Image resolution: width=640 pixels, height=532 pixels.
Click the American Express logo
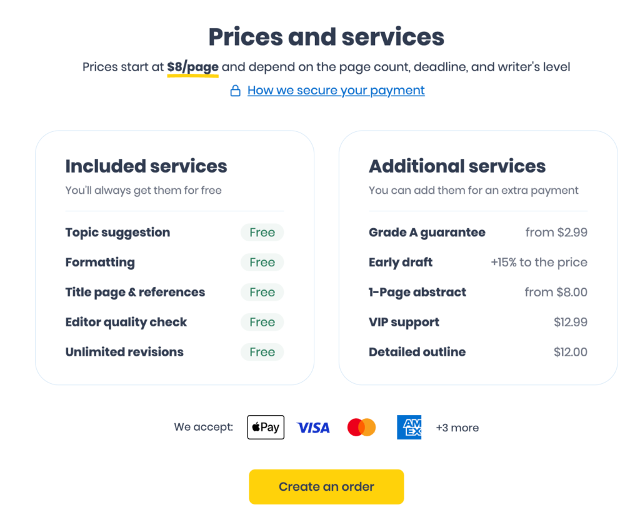pos(409,427)
